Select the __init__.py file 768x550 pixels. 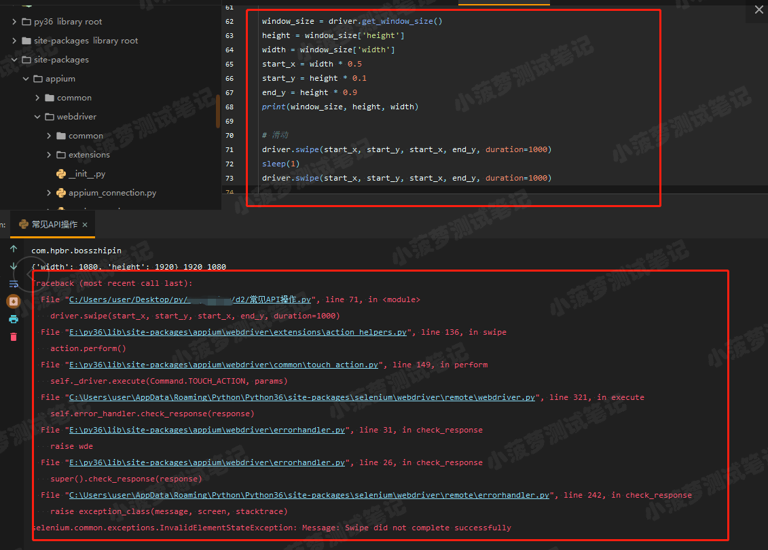tap(87, 174)
